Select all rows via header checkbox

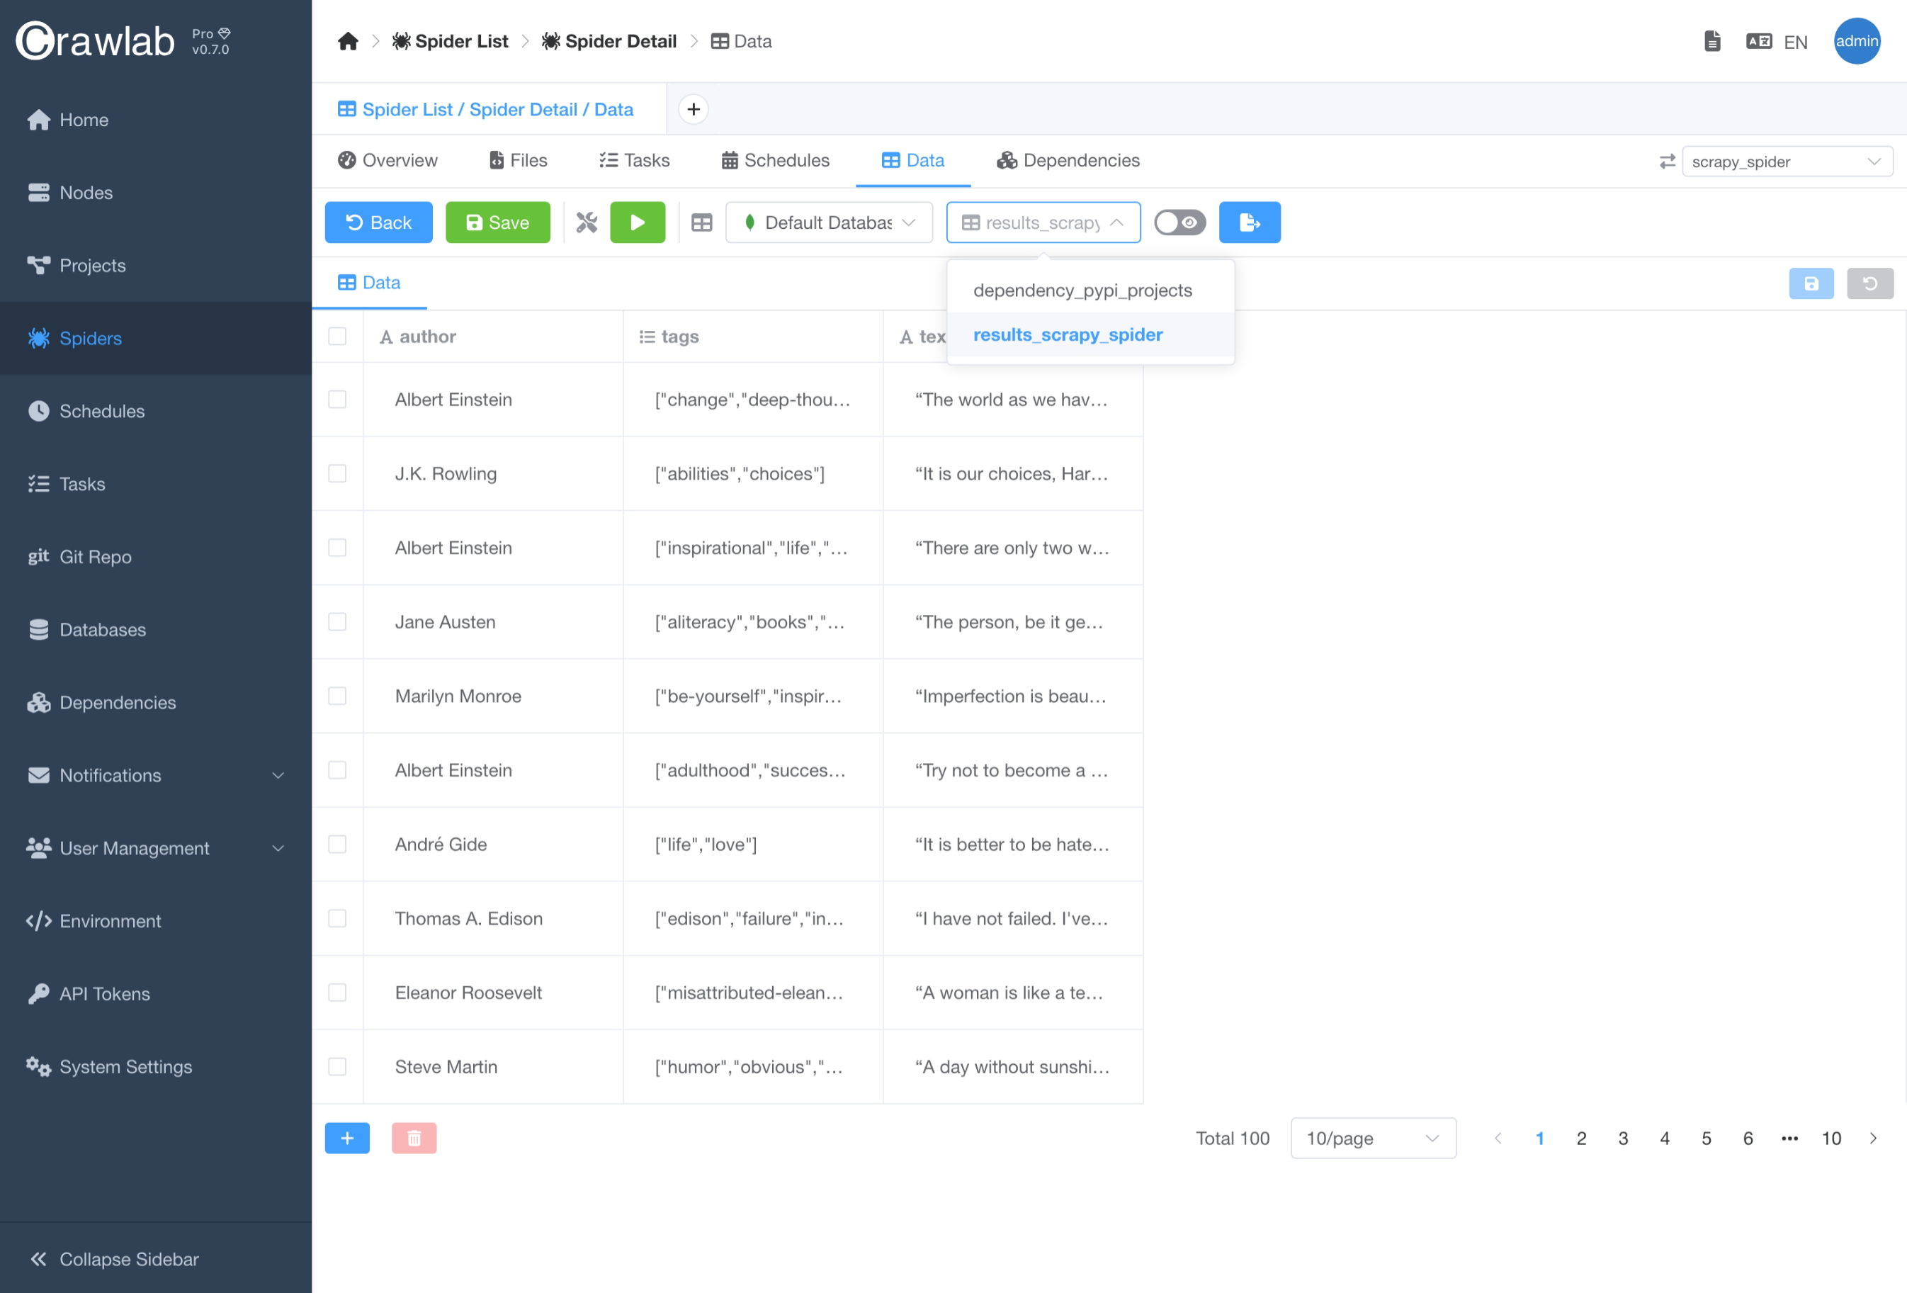tap(338, 336)
